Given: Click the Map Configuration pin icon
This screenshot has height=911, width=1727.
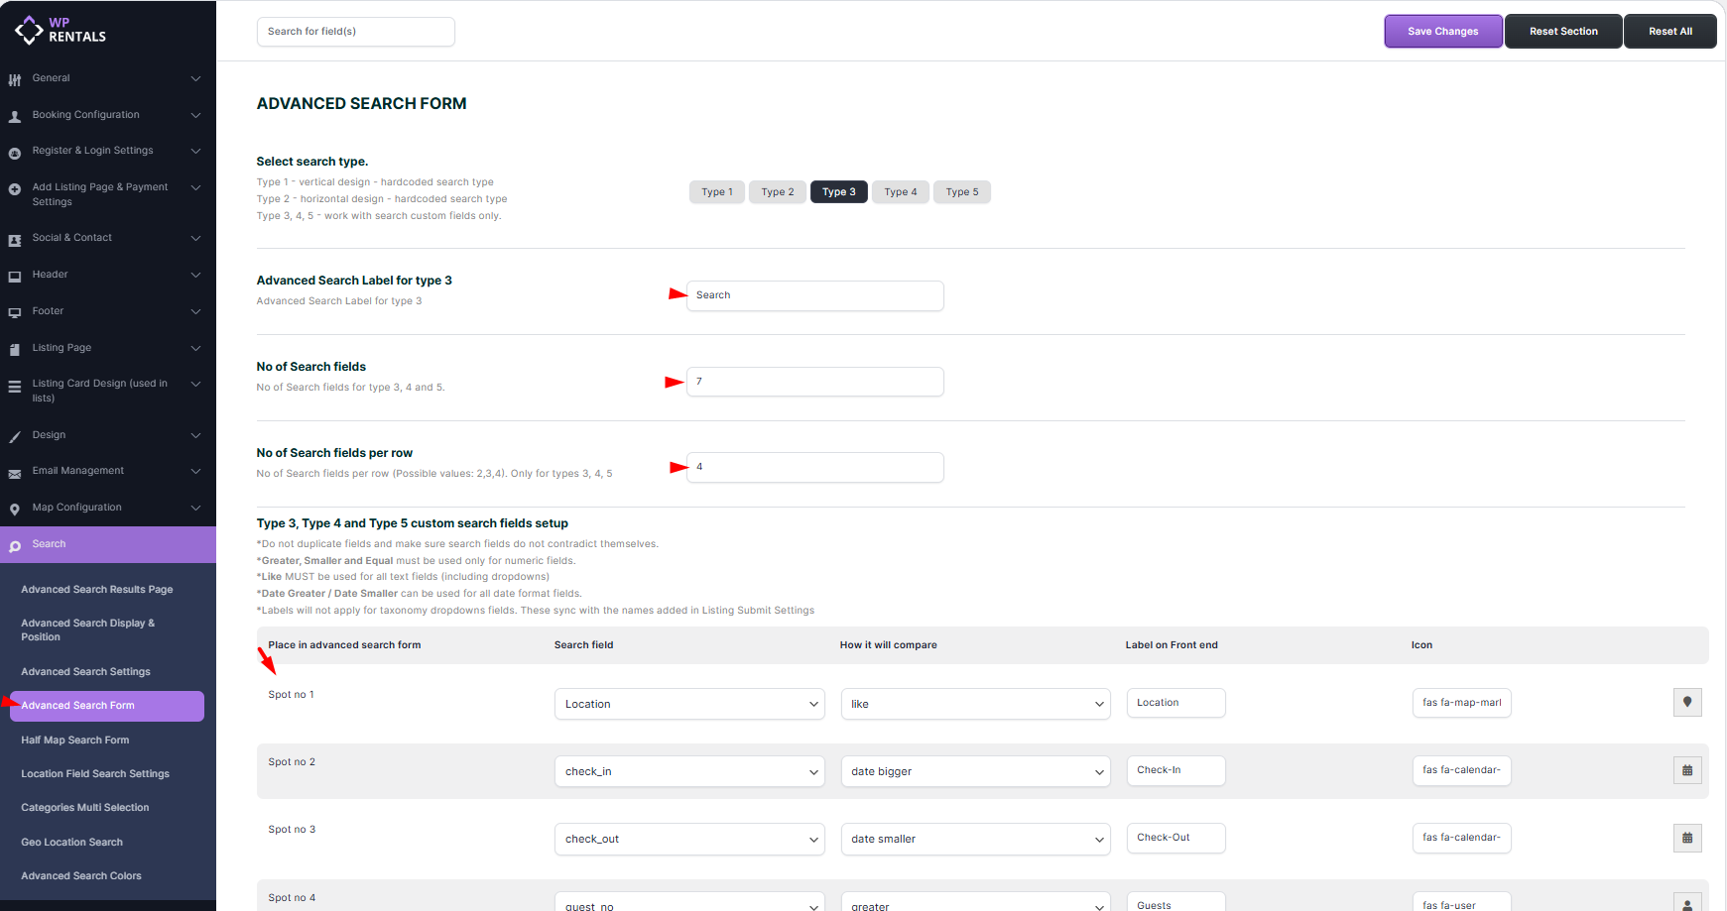Looking at the screenshot, I should 15,509.
